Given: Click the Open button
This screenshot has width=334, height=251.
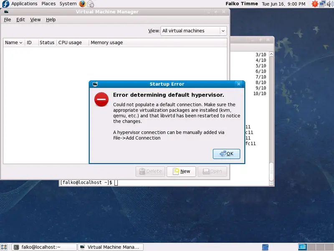Looking at the screenshot, I should click(212, 172).
